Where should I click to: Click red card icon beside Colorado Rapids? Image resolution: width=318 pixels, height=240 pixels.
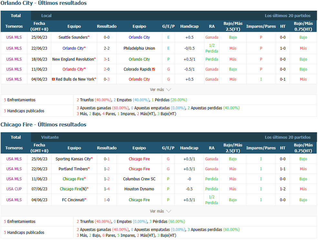pyautogui.click(x=154, y=69)
